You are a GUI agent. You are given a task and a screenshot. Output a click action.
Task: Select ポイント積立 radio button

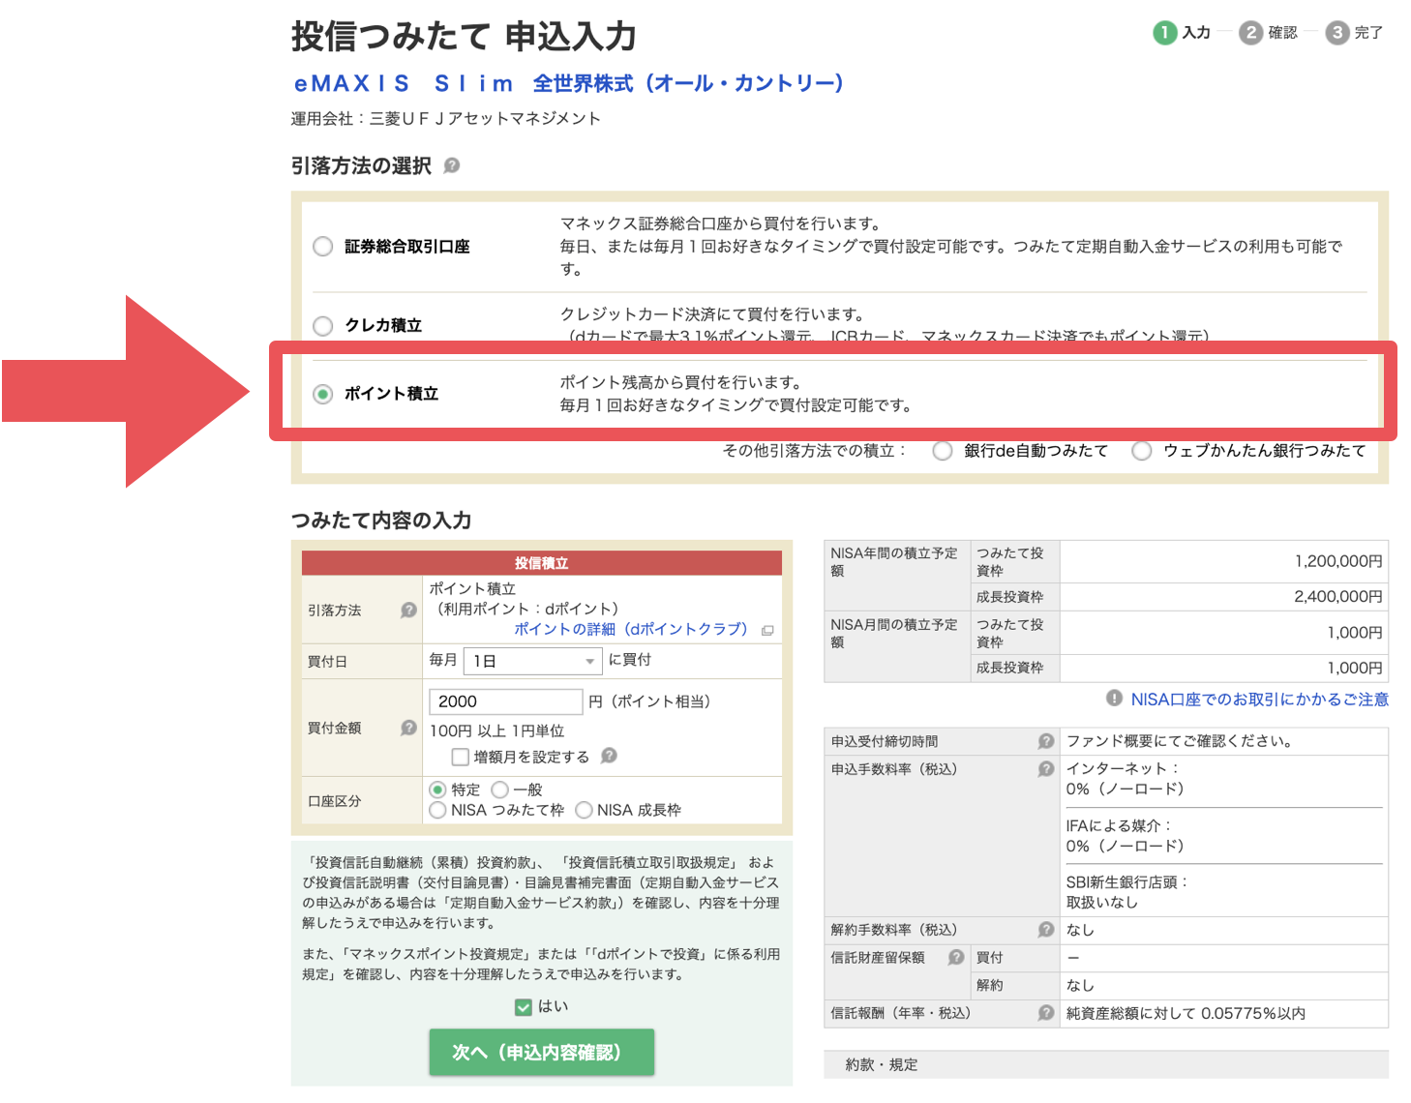(x=323, y=394)
